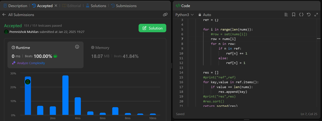The height and width of the screenshot is (121, 322).
Task: Click the green Solution button
Action: (152, 28)
